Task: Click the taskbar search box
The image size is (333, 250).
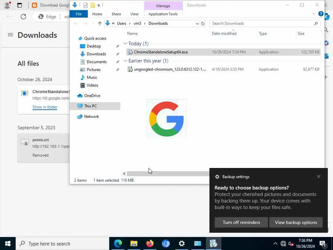Action: tap(62, 243)
